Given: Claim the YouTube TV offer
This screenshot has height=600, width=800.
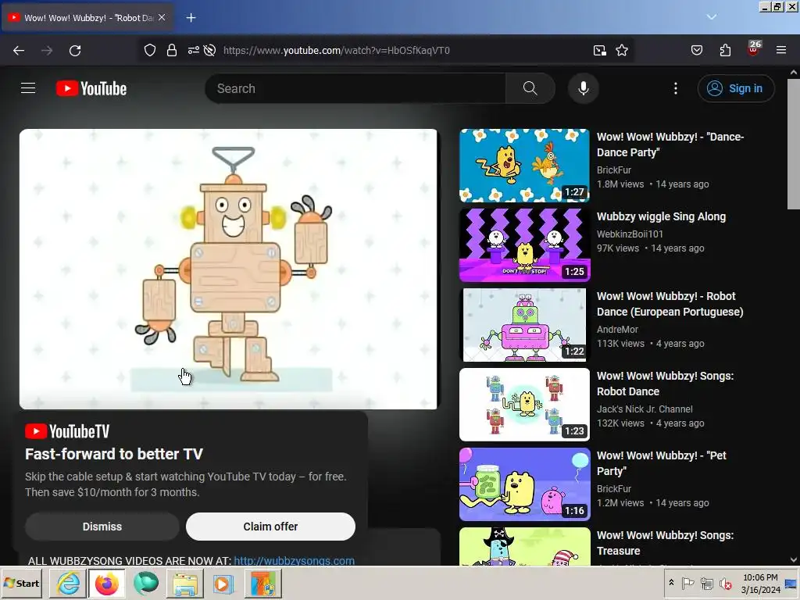Looking at the screenshot, I should tap(270, 527).
